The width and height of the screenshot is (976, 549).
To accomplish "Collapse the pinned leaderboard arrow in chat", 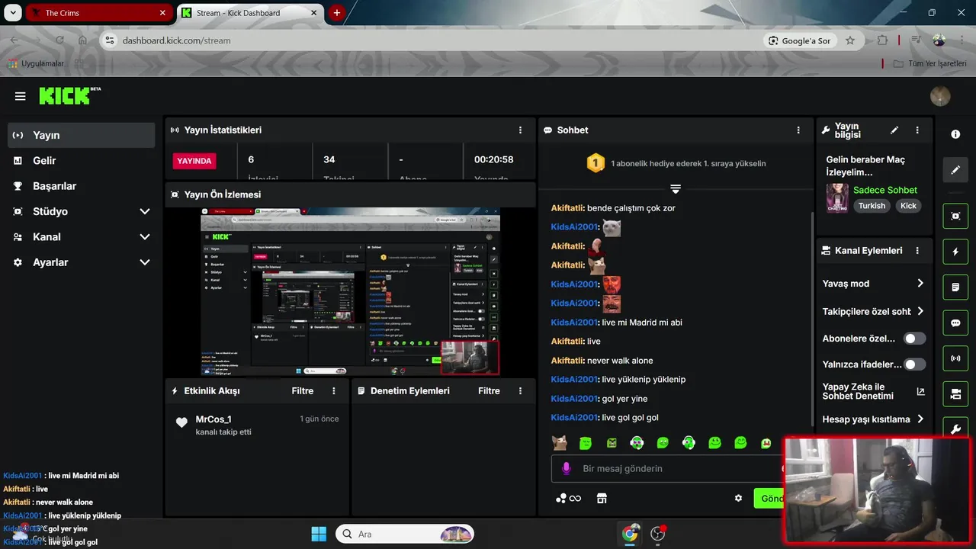I will click(675, 188).
